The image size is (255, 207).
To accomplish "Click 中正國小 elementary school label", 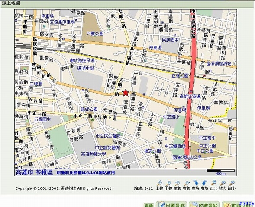I will point(171,116).
